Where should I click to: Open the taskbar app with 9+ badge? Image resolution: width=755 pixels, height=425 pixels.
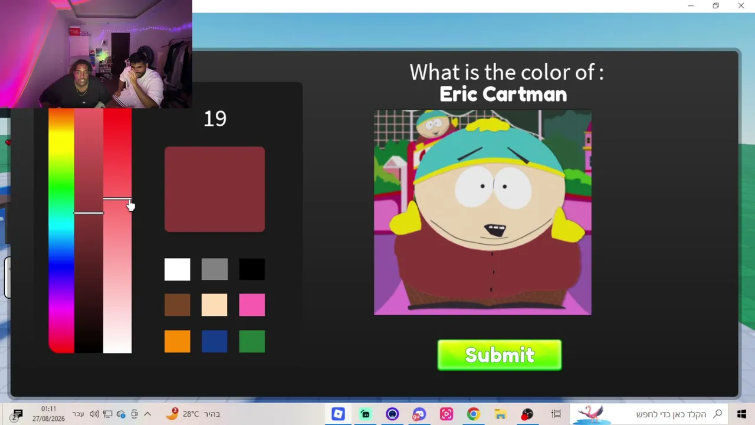point(419,414)
